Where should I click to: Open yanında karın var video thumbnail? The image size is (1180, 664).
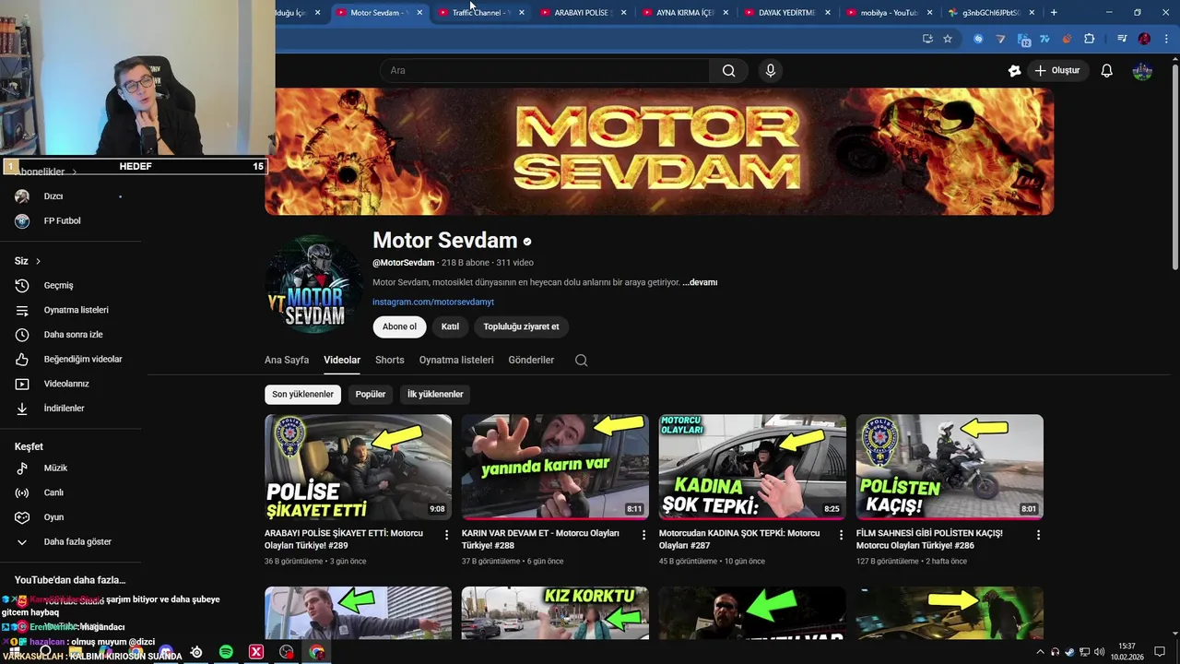(x=555, y=467)
